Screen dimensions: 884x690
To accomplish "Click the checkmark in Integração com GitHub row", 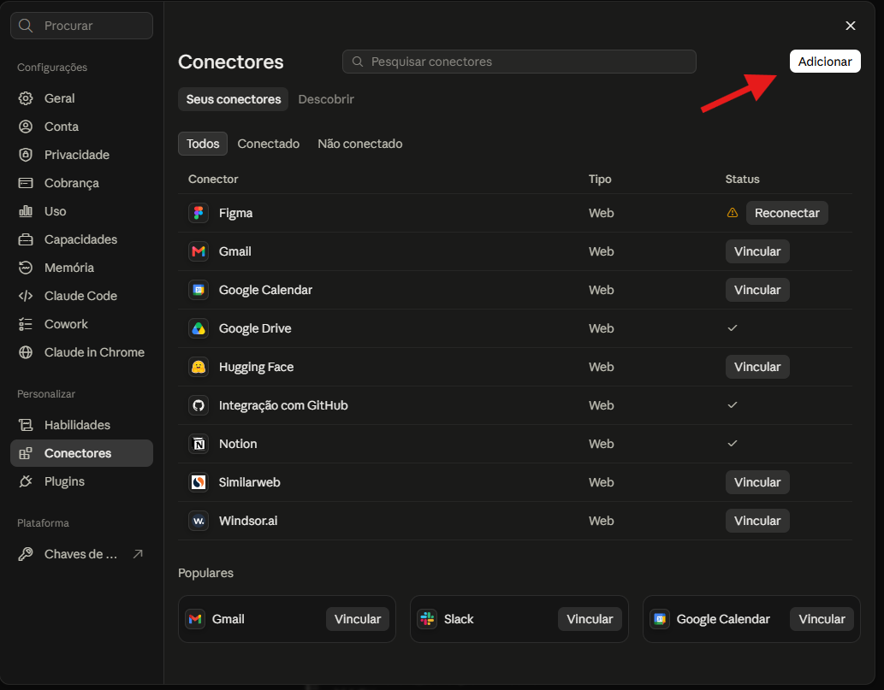I will point(733,405).
